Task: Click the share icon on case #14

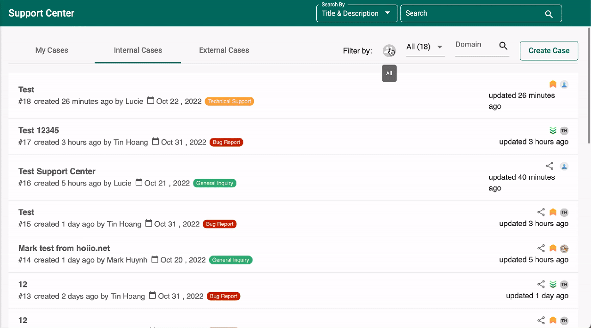Action: point(541,248)
